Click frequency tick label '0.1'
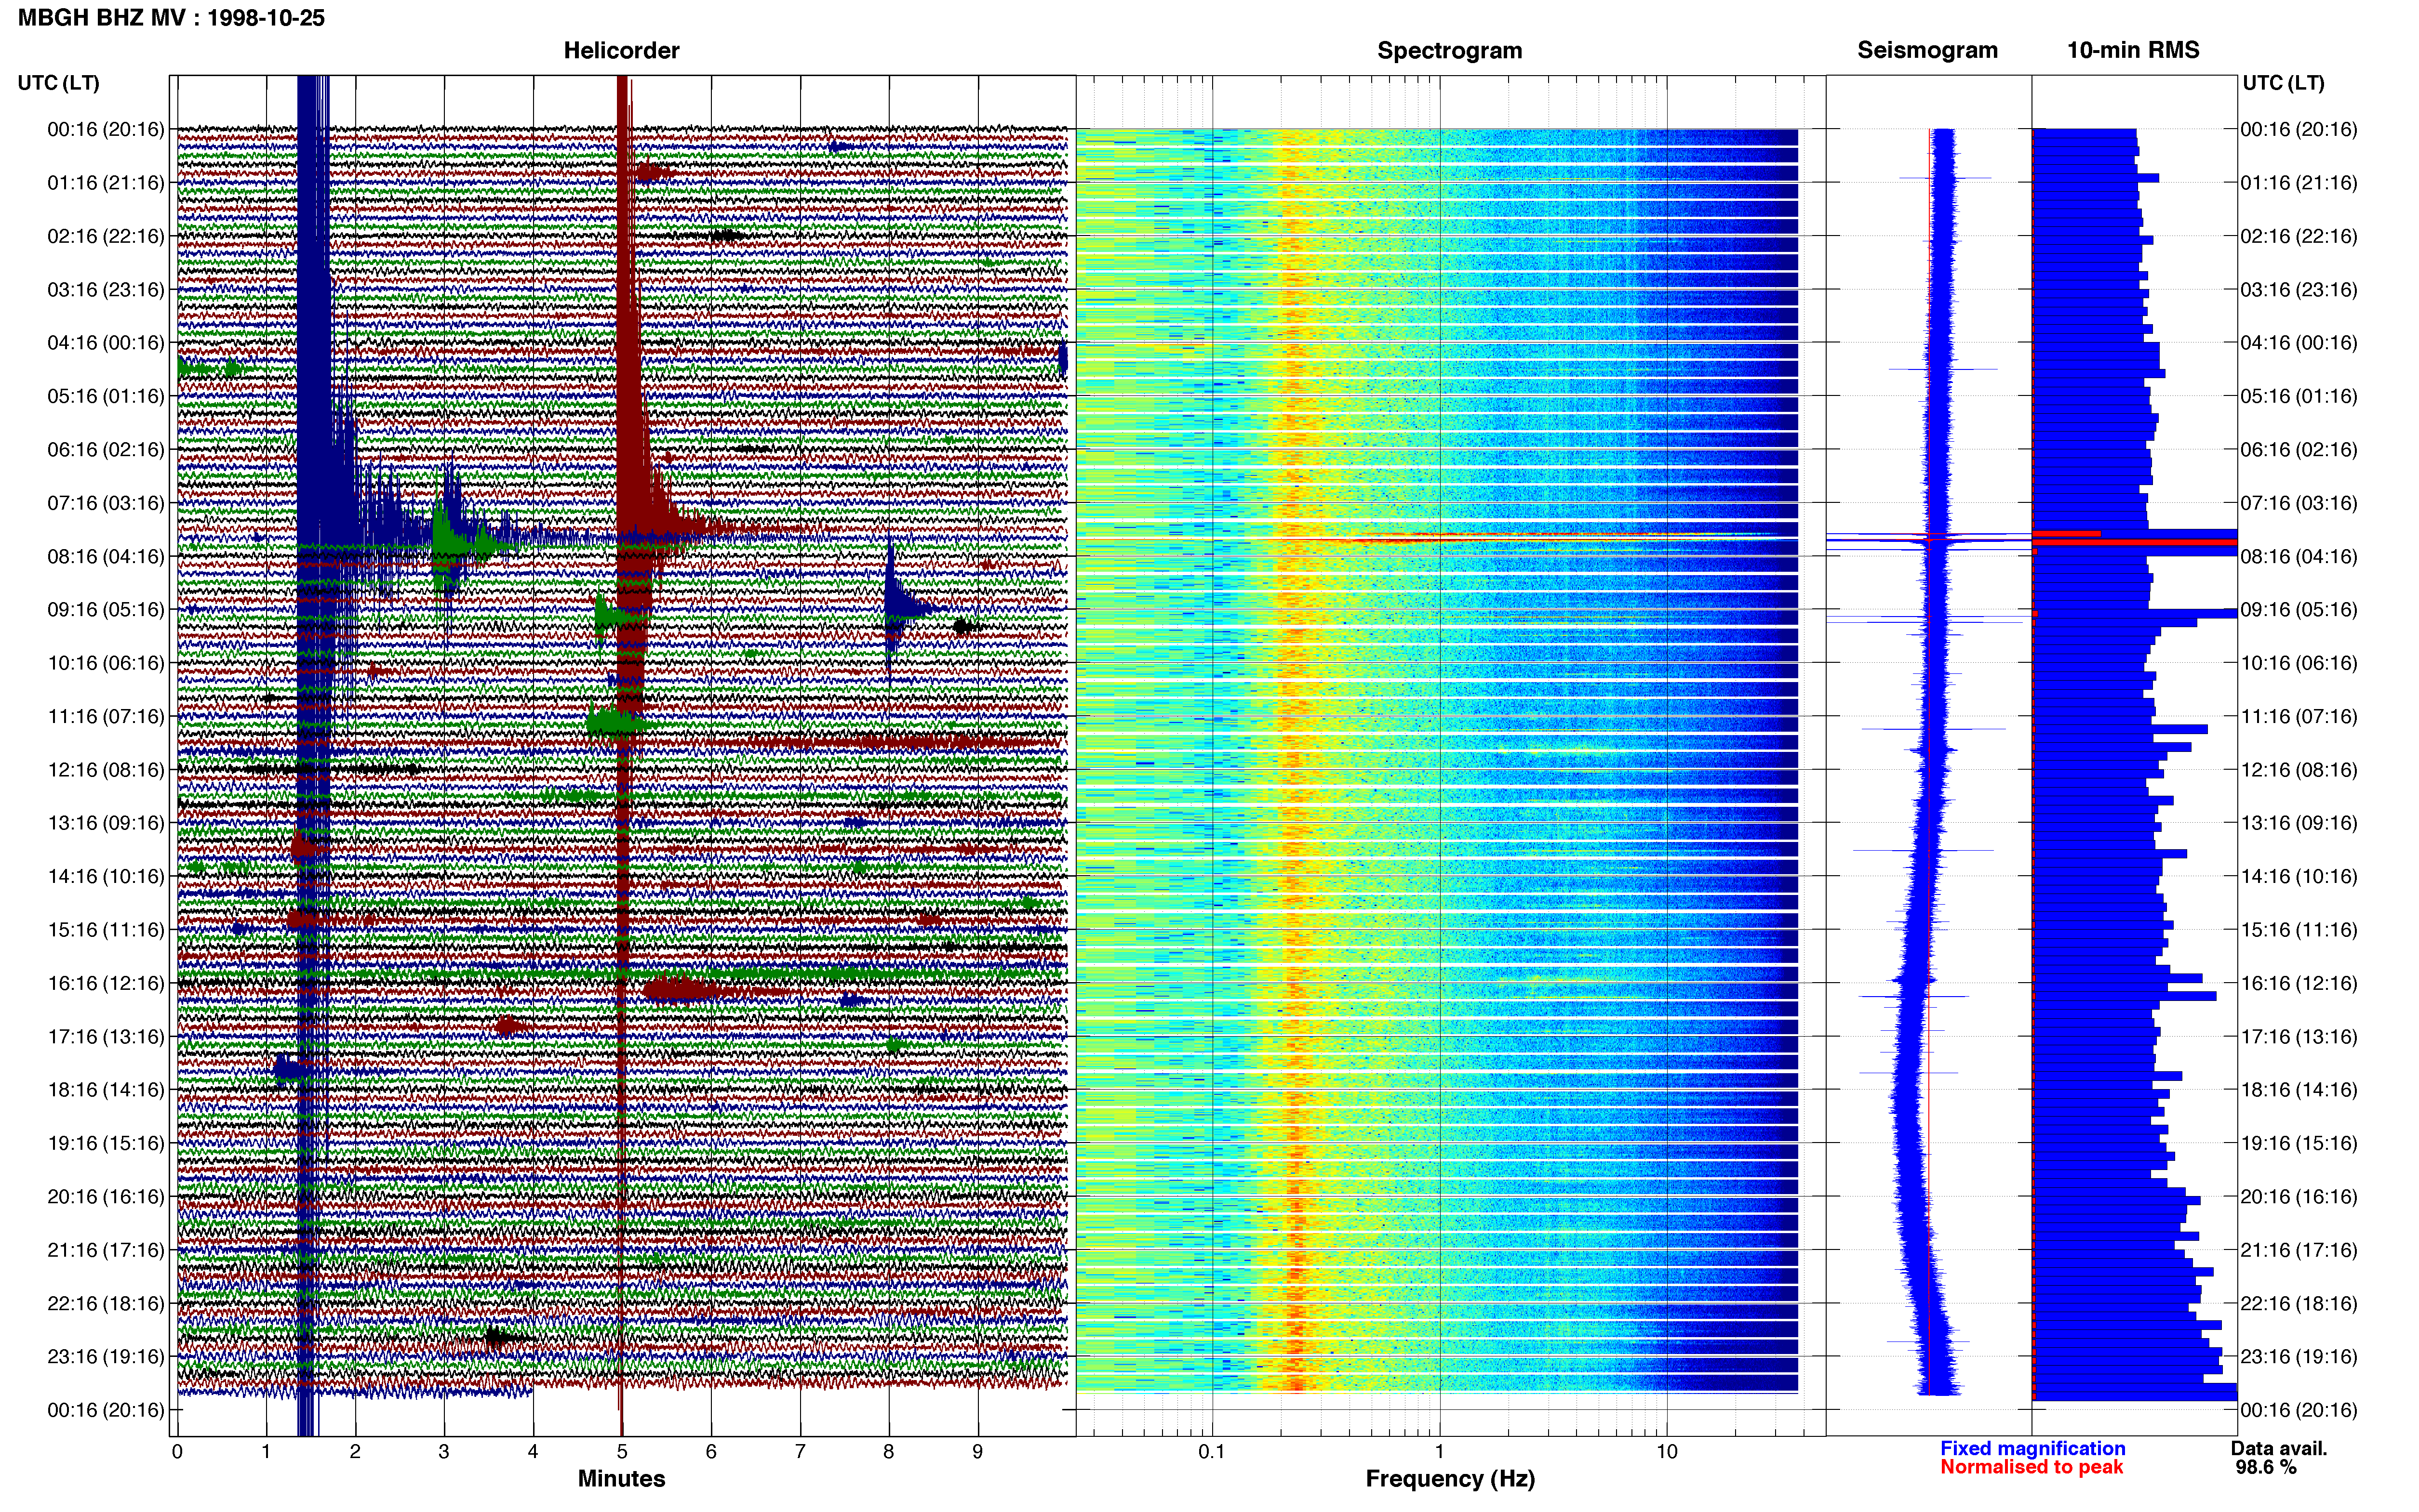Viewport: 2419px width, 1512px height. [x=1212, y=1452]
